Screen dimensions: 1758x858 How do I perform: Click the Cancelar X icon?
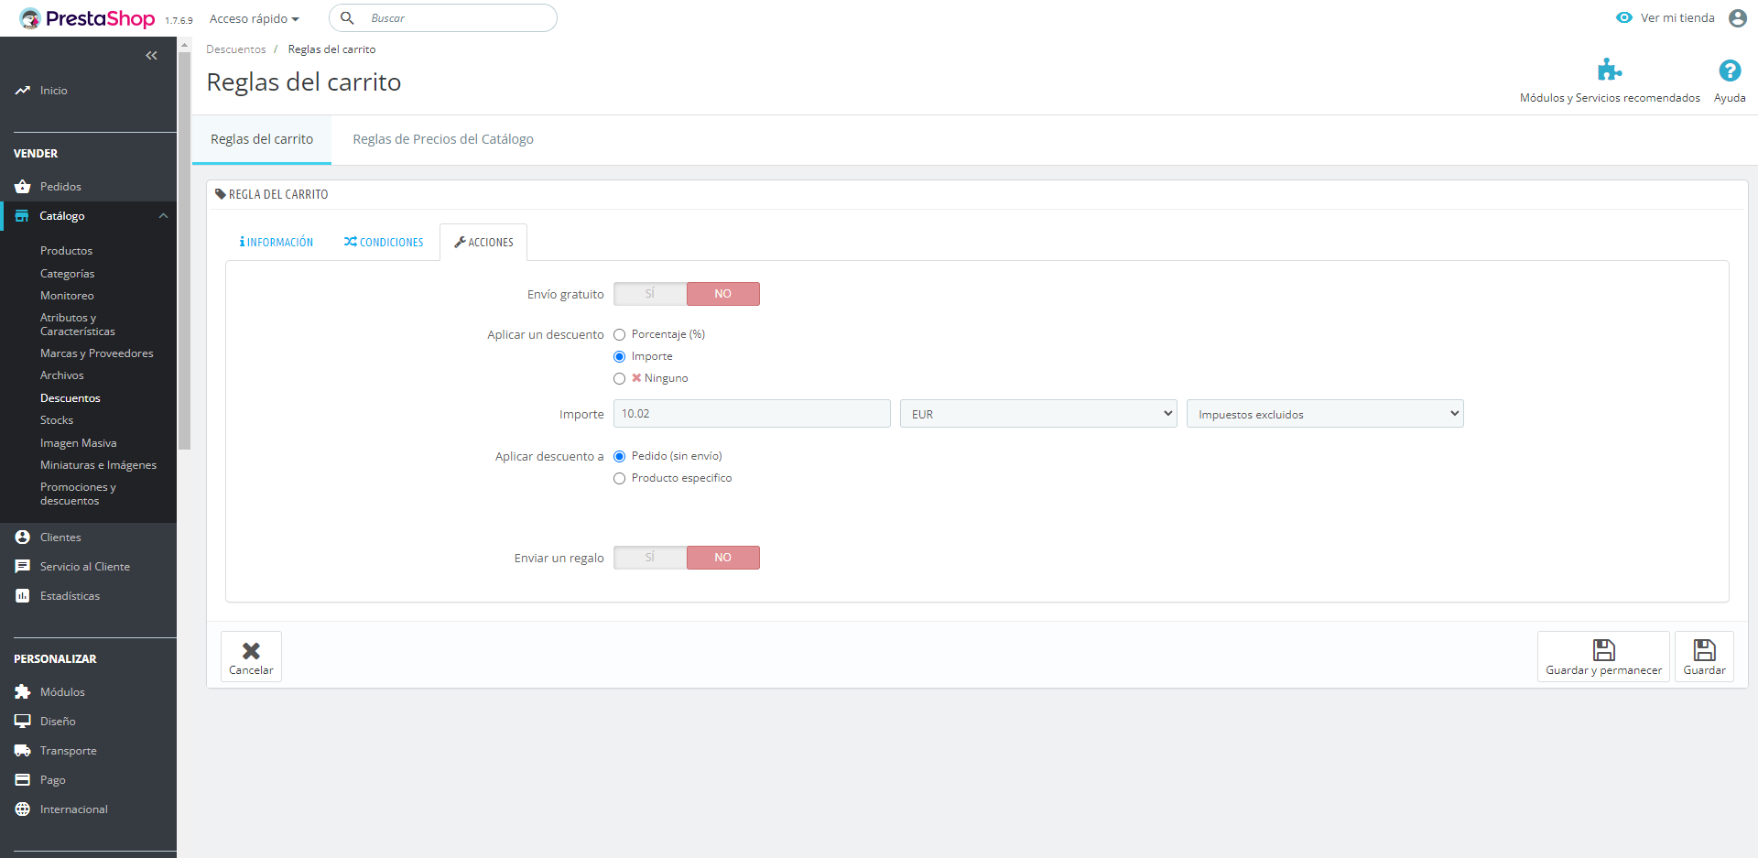point(251,650)
